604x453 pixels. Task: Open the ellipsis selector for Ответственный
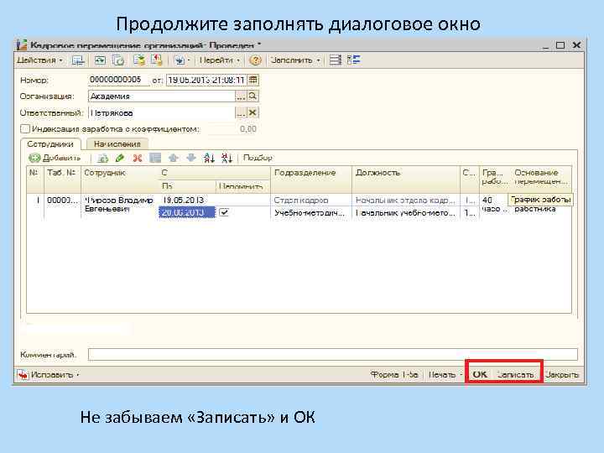click(241, 113)
